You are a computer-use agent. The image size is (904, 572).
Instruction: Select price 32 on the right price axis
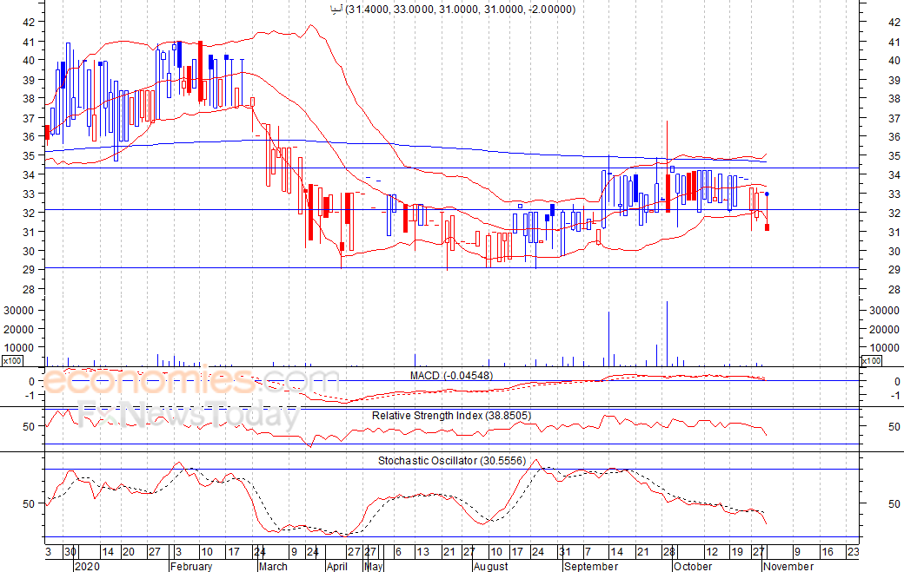click(894, 213)
